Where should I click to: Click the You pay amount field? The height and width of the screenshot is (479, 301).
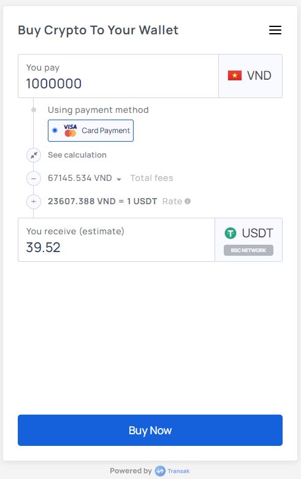(118, 76)
